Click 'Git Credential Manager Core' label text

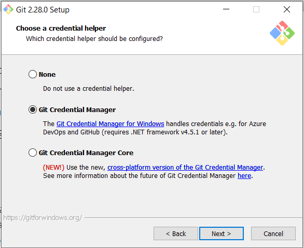coord(86,153)
